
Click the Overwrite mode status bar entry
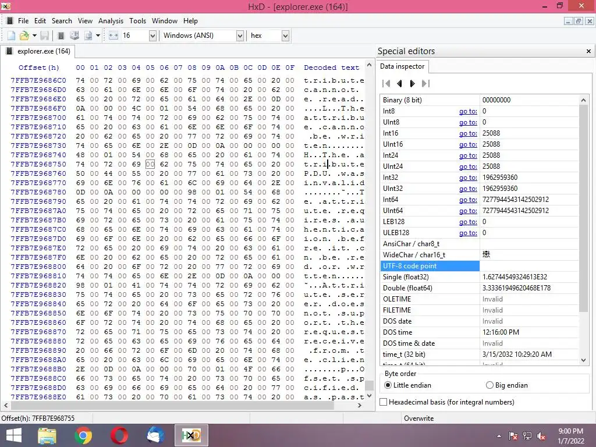coord(418,418)
